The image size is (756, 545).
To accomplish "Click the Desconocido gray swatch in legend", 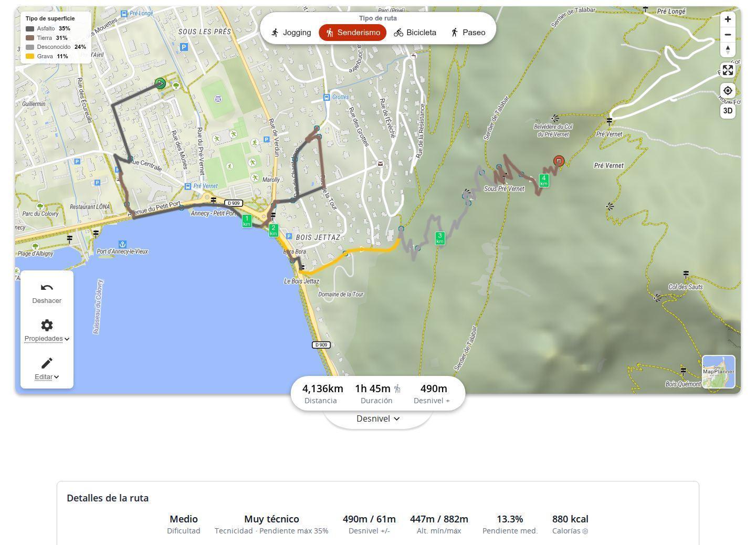I will click(30, 47).
